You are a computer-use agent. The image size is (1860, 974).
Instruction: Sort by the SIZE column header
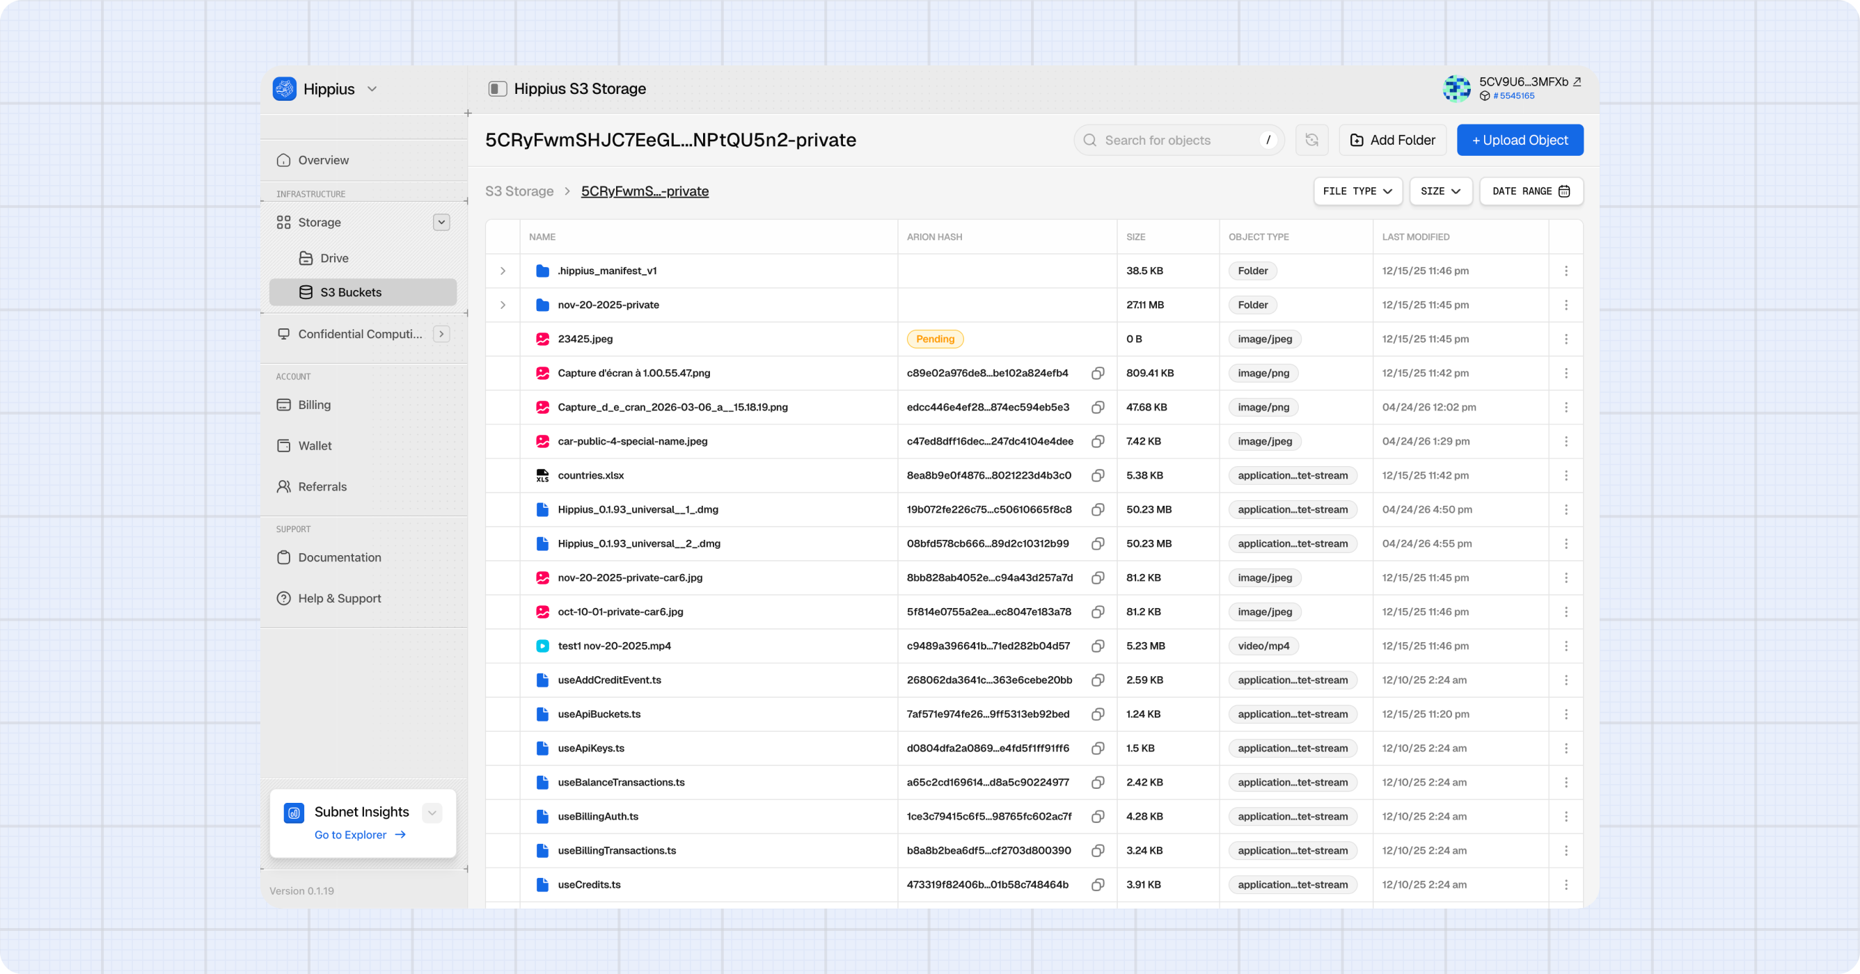point(1136,237)
